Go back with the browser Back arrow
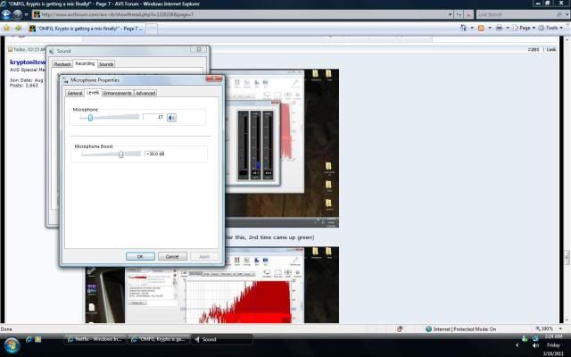Screen dimensions: 571x357 (6, 14)
